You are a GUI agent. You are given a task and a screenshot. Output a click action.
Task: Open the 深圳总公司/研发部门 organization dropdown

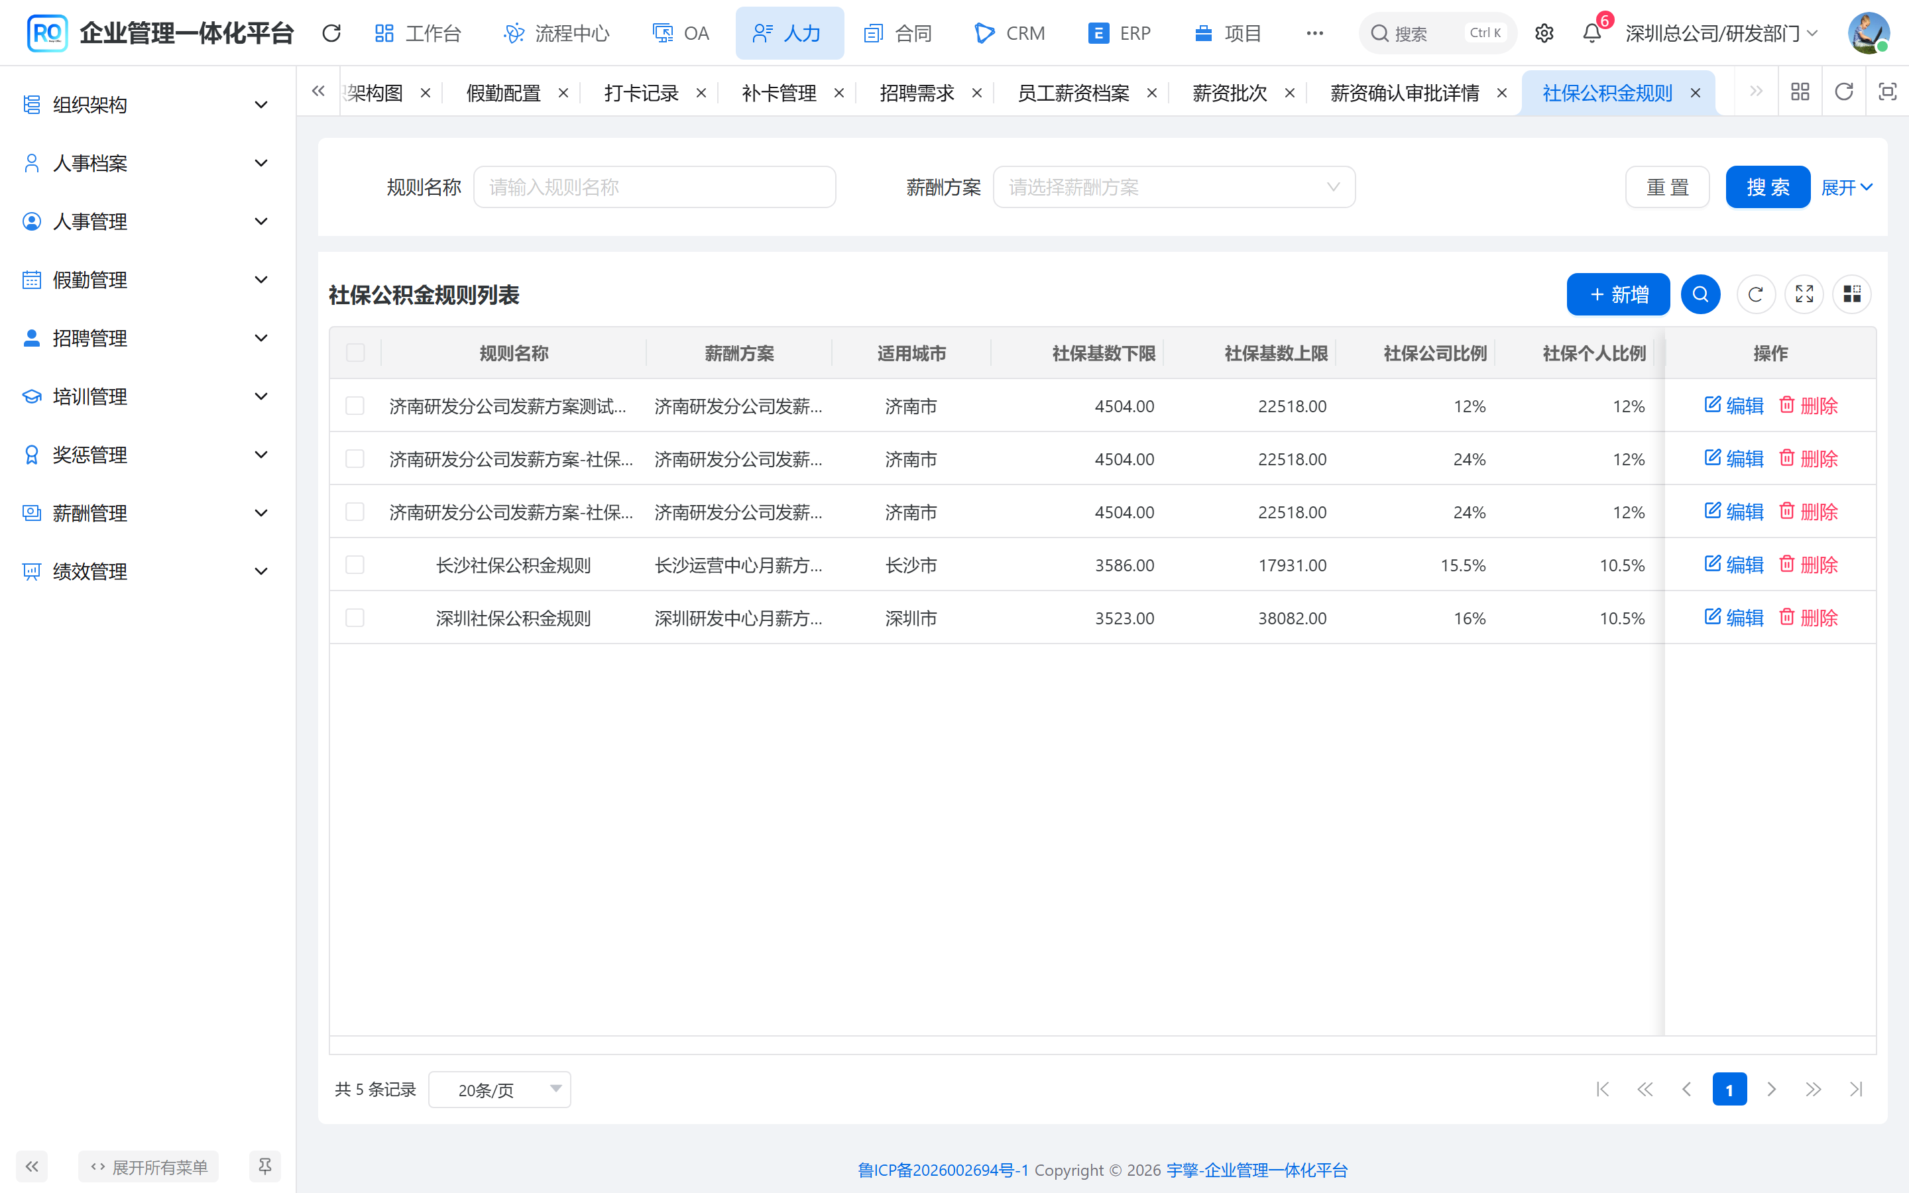click(1721, 33)
